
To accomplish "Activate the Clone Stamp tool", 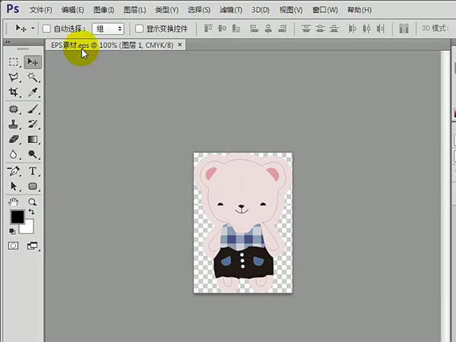I will click(x=14, y=125).
